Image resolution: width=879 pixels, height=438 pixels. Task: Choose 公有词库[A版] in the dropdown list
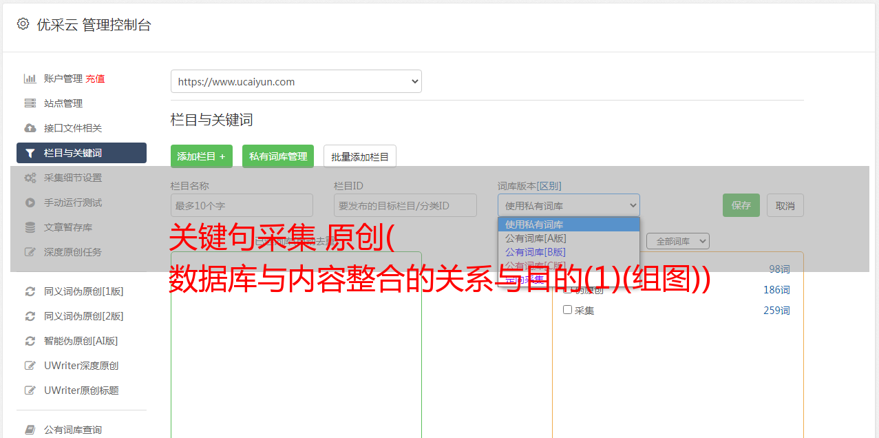[569, 238]
